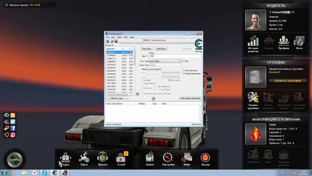Click the Value input field containing 2254
The width and height of the screenshot is (312, 176).
point(175,56)
